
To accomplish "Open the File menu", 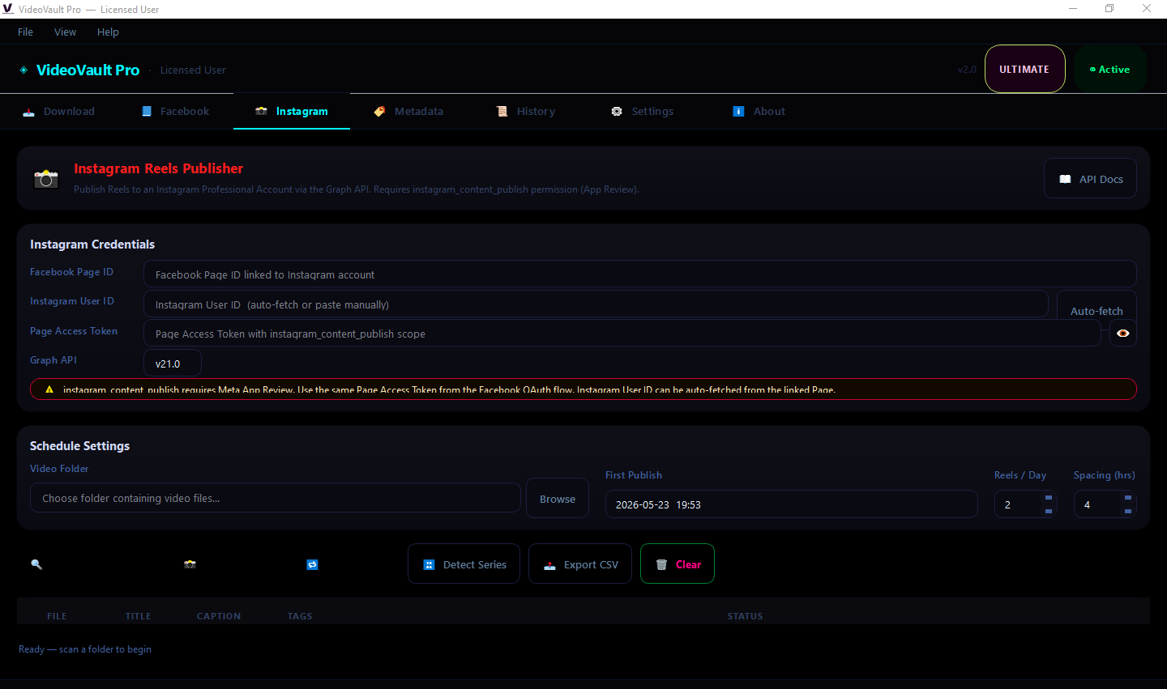I will [x=26, y=32].
